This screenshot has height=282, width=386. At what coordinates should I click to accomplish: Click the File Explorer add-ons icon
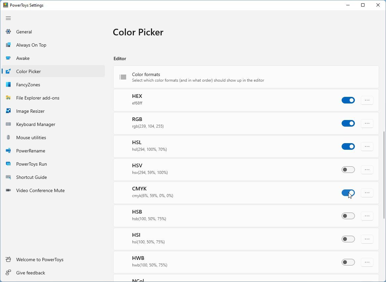[x=8, y=98]
